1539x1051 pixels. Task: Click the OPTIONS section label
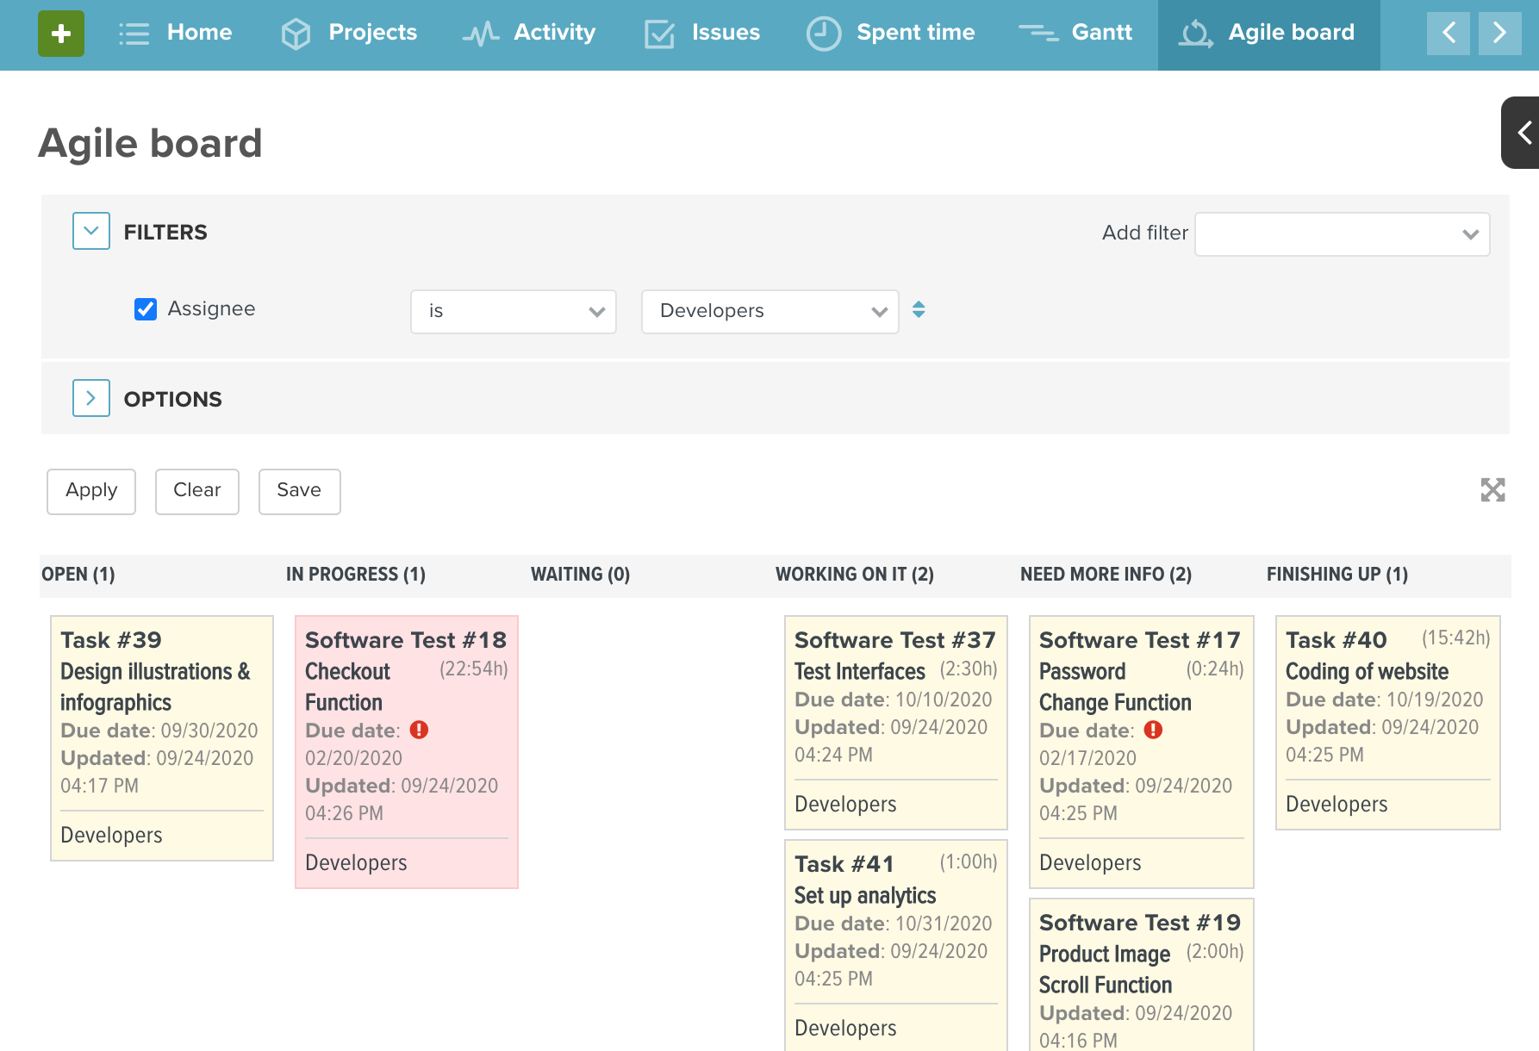(172, 399)
